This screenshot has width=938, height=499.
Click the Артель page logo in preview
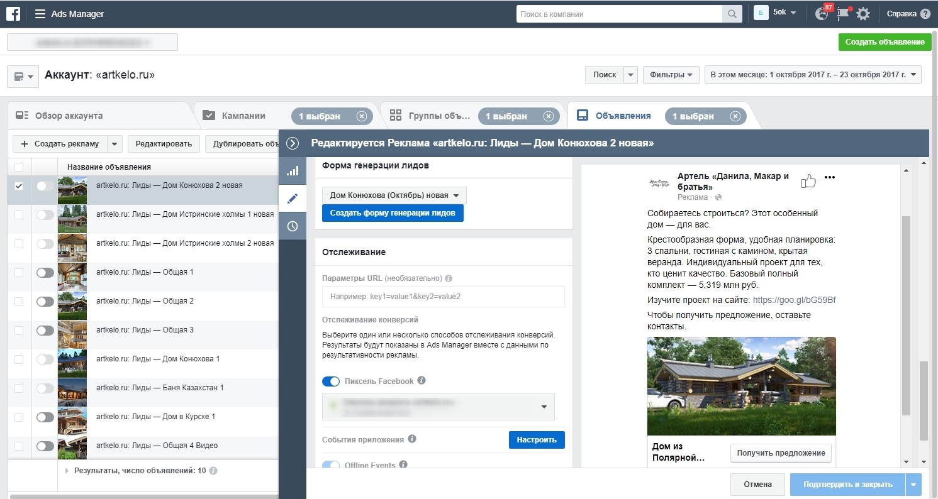click(660, 182)
